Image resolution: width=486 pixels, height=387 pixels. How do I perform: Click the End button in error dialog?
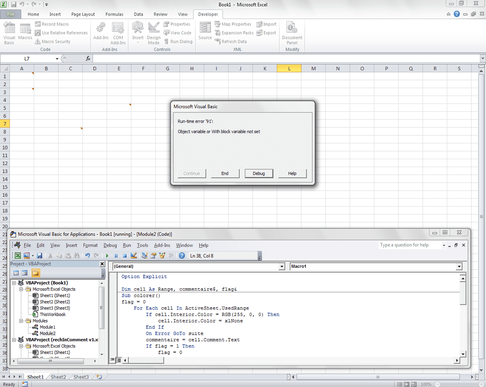225,174
